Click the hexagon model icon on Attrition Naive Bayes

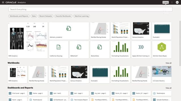click(x=162, y=47)
